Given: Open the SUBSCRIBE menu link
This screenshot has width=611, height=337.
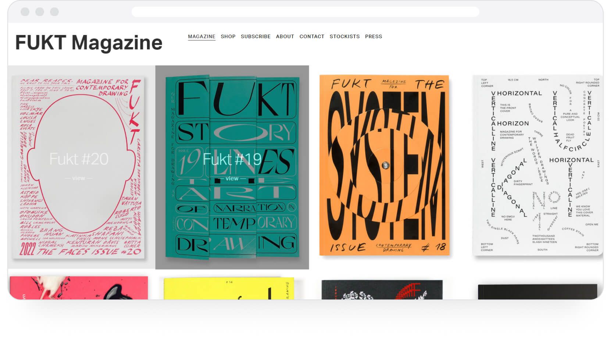Looking at the screenshot, I should click(x=256, y=36).
